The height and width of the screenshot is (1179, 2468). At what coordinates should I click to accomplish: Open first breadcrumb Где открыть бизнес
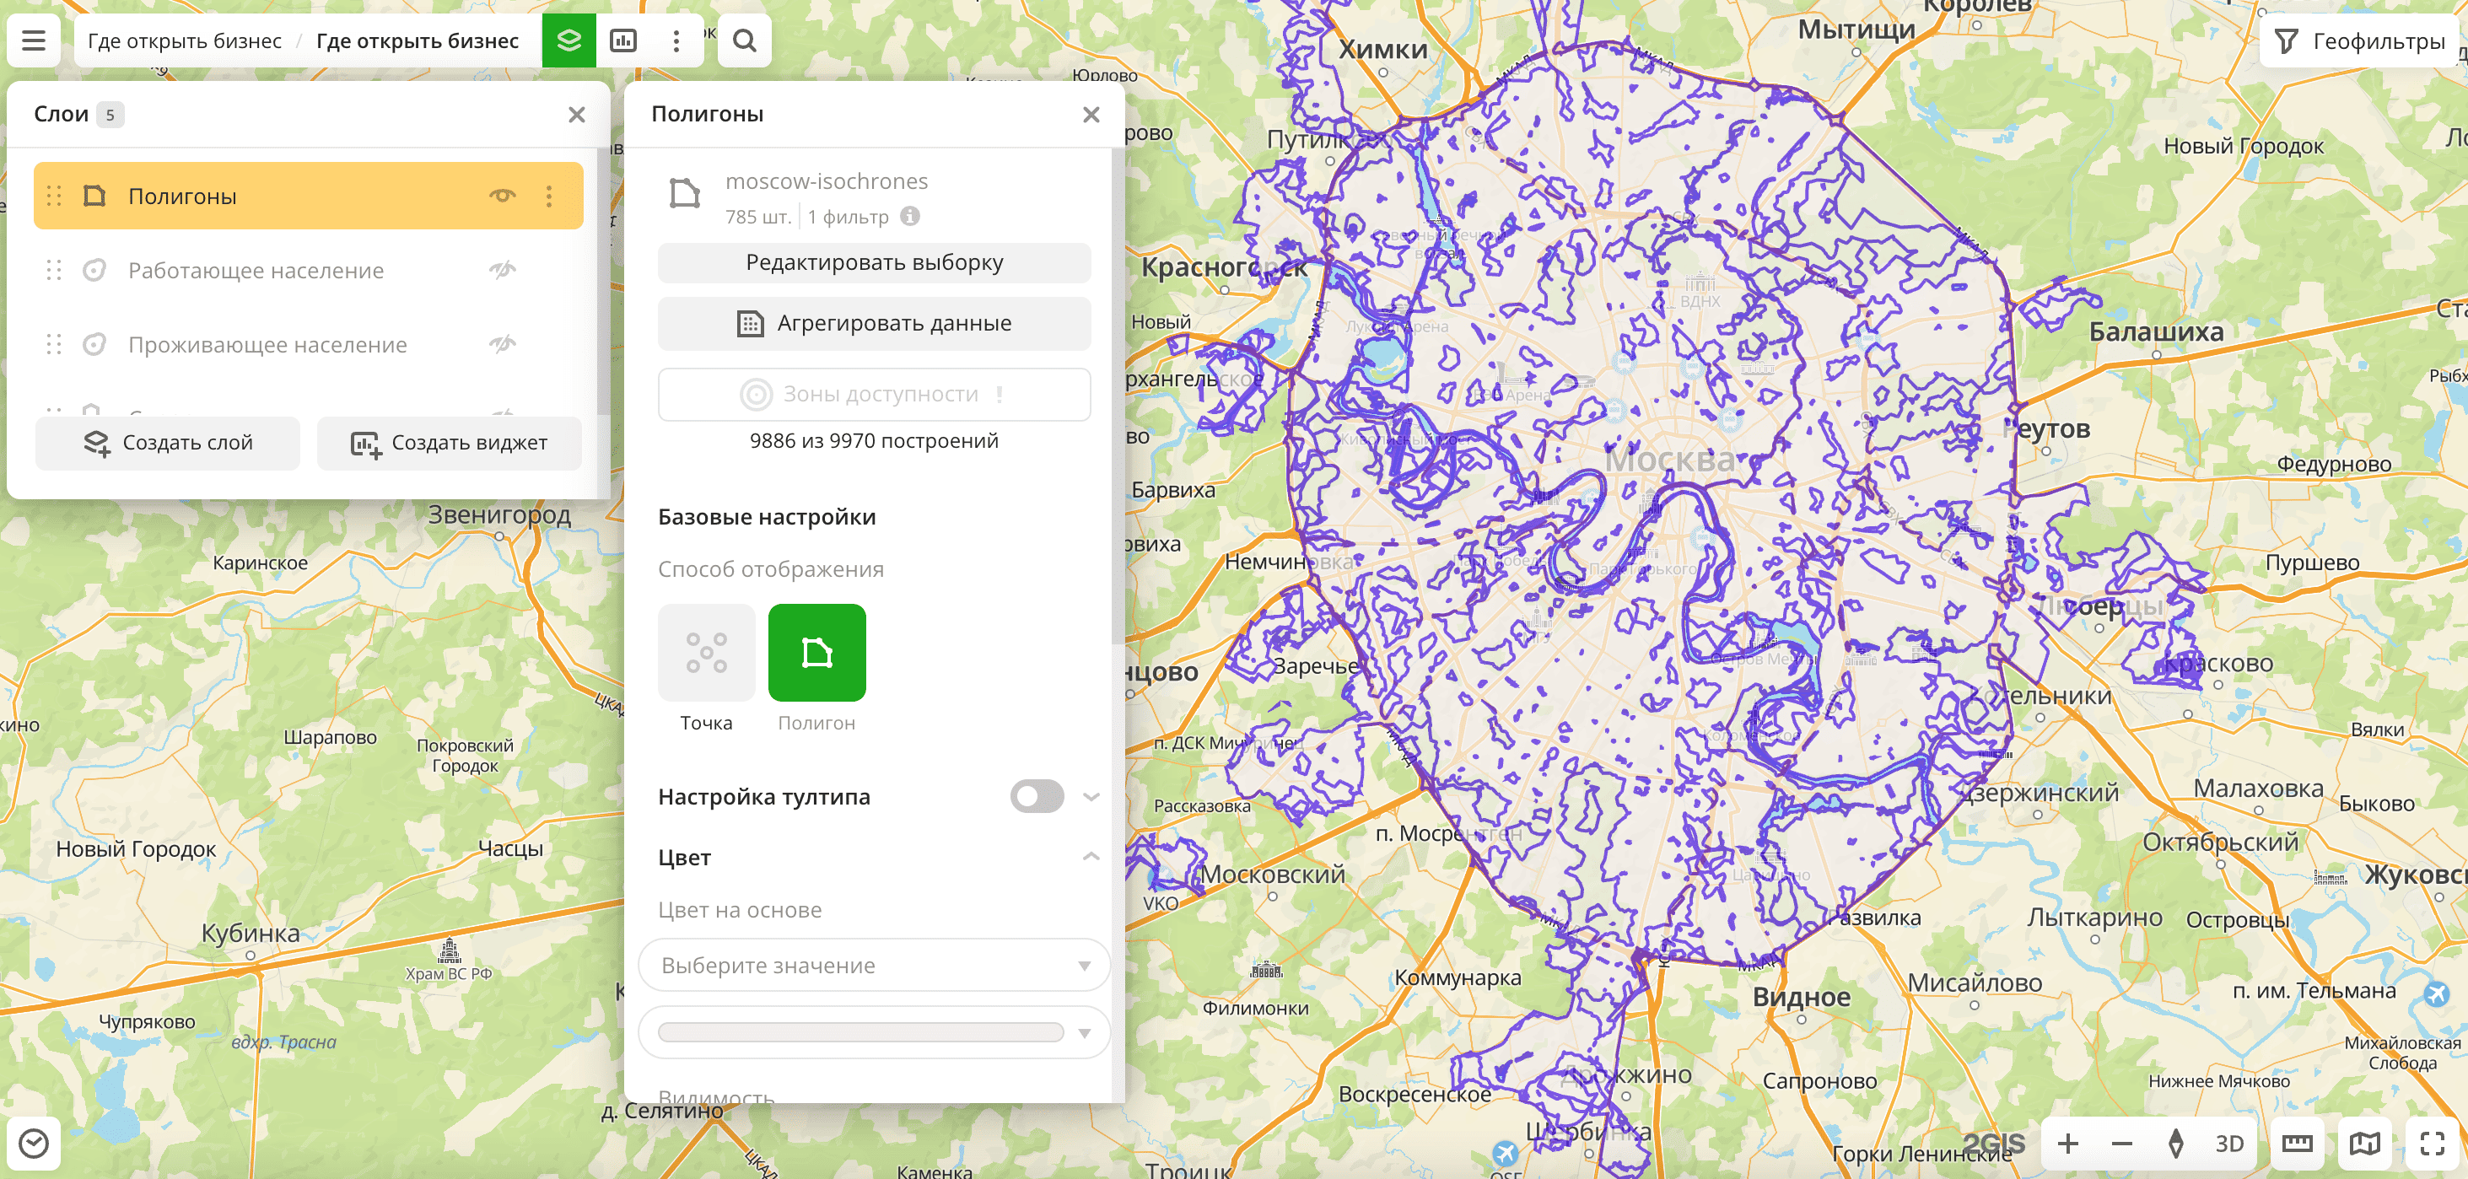click(x=185, y=41)
